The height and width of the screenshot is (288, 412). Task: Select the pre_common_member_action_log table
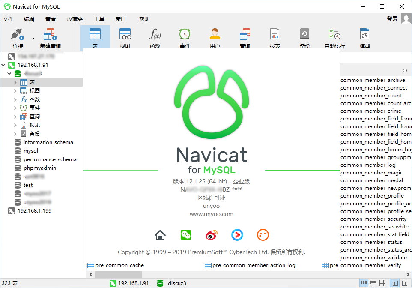tap(254, 265)
